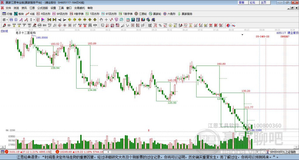Select the rectangle box drawing tool

click(102, 25)
